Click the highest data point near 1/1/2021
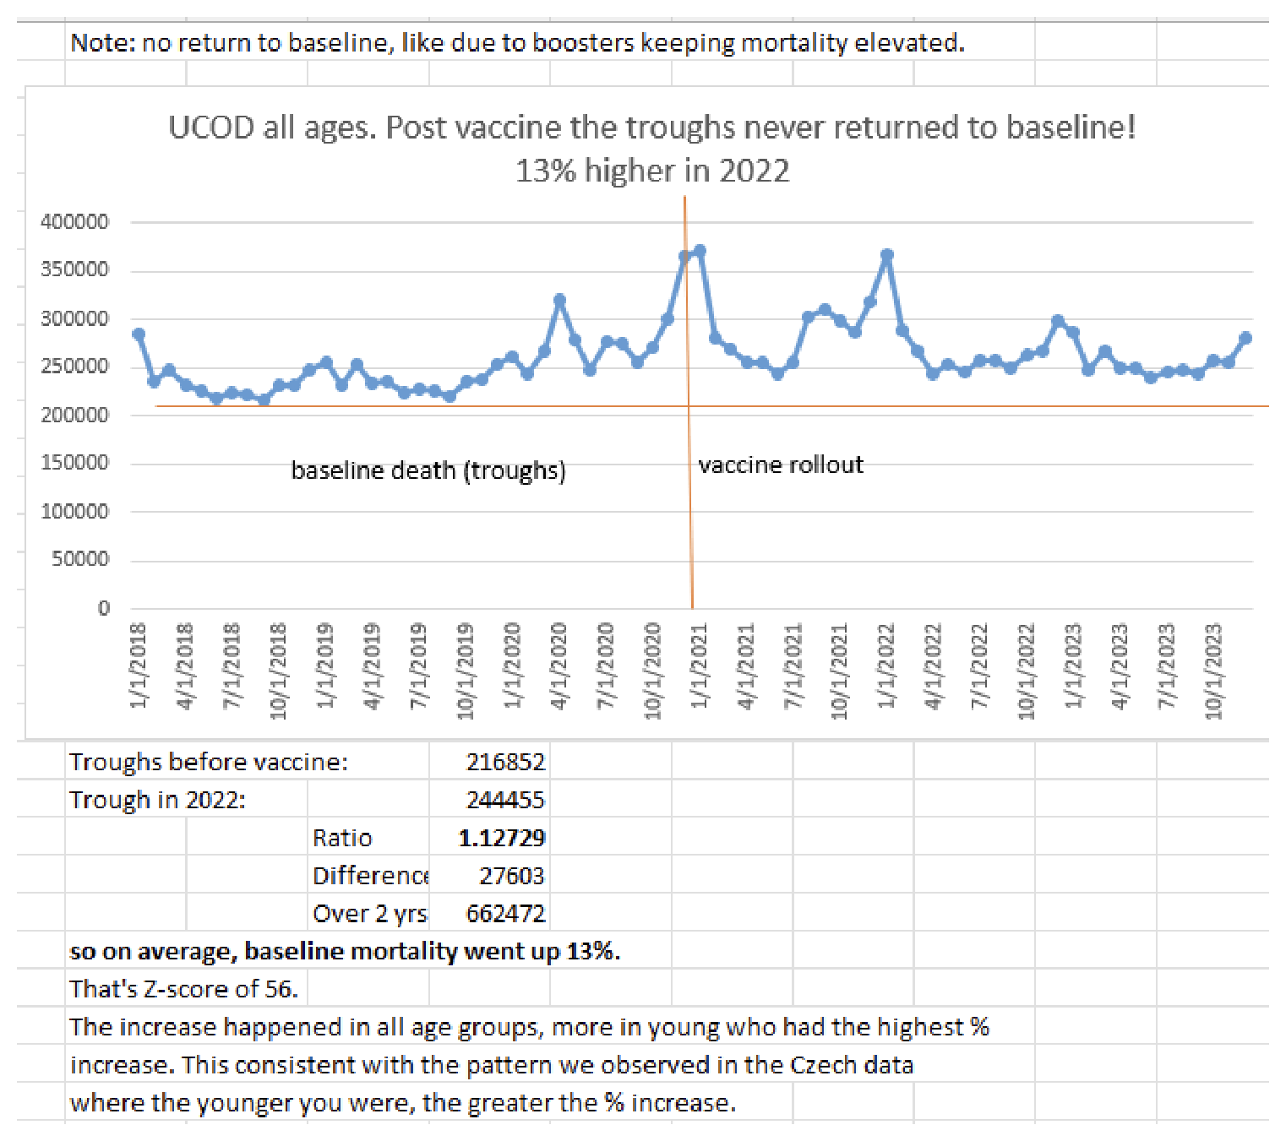The height and width of the screenshot is (1141, 1286). [x=700, y=251]
